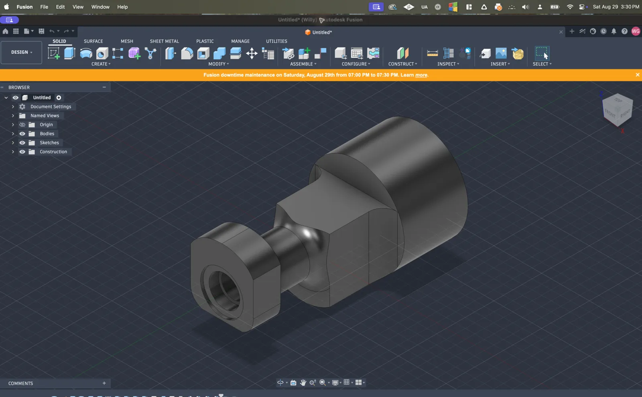Expand the Named Views node
The height and width of the screenshot is (397, 642).
click(13, 115)
